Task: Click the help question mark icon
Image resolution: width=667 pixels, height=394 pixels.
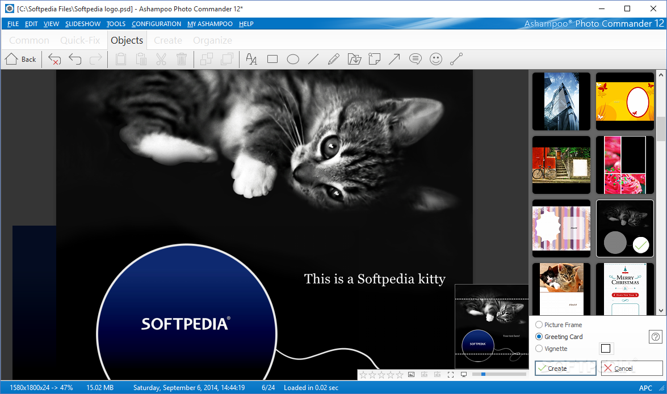Action: (656, 337)
